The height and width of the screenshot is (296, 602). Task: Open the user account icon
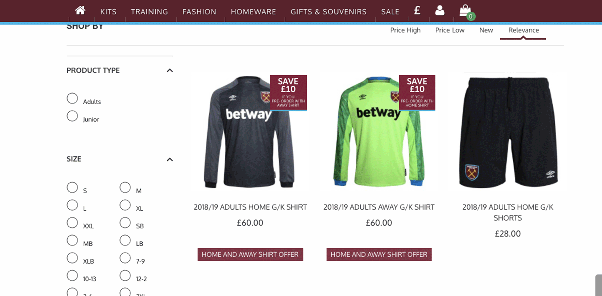point(440,11)
